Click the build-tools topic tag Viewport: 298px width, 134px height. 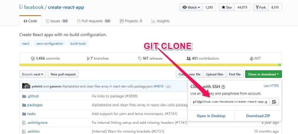pyautogui.click(x=78, y=44)
